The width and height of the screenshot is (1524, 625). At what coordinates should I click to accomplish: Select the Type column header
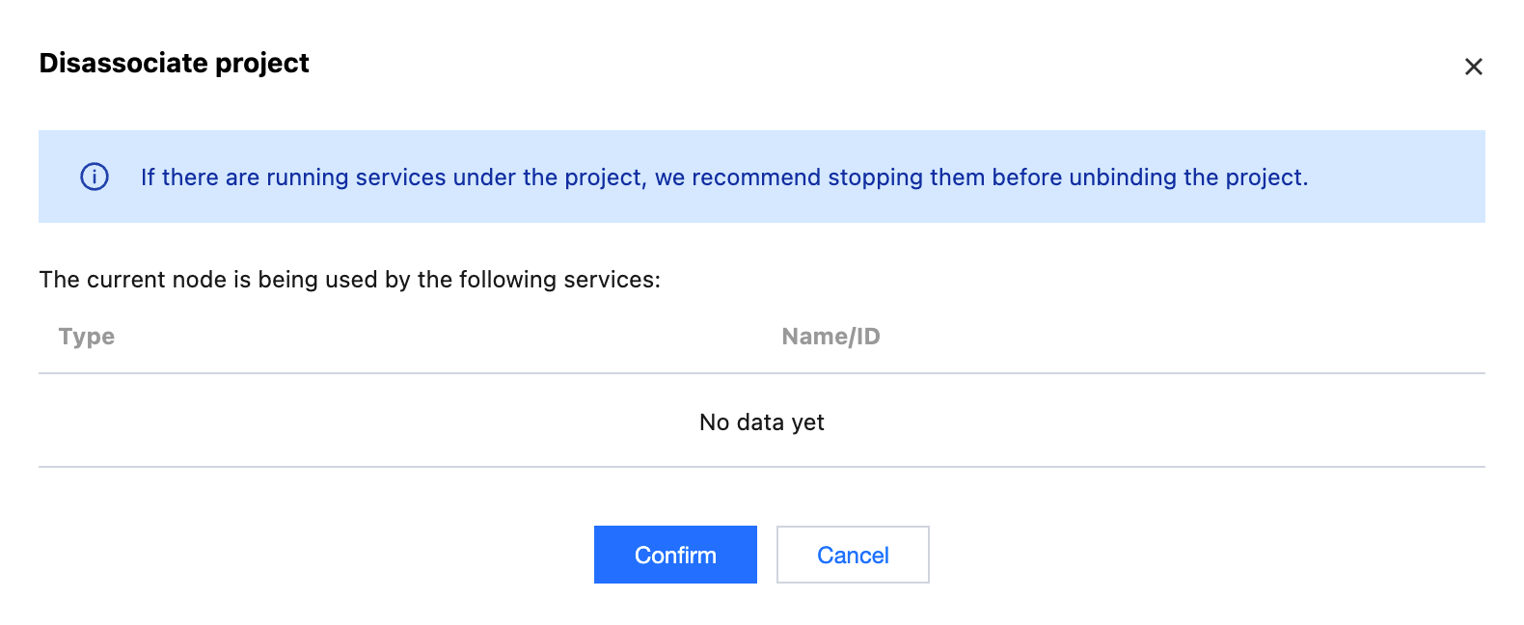tap(87, 337)
